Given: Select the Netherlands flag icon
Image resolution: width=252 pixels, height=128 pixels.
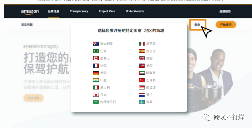Looking at the screenshot, I should (x=142, y=95).
